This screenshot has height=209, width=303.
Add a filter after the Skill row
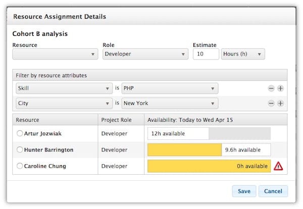280,88
